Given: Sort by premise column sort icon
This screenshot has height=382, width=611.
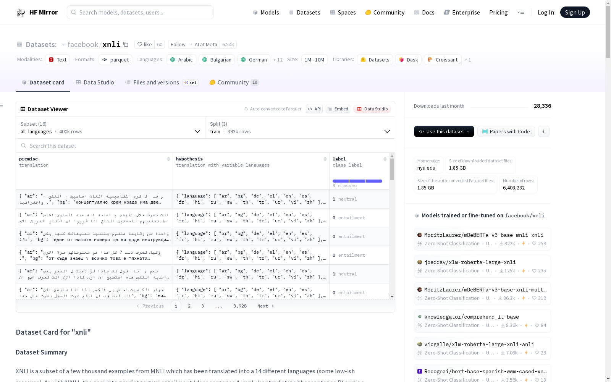Looking at the screenshot, I should (x=168, y=159).
